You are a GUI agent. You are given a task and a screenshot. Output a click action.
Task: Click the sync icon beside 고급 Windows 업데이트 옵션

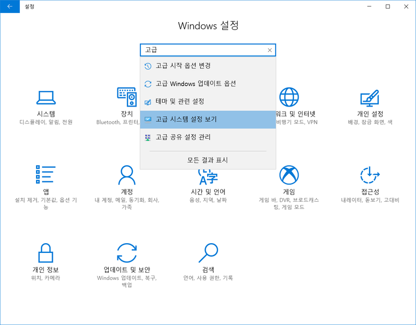point(148,84)
